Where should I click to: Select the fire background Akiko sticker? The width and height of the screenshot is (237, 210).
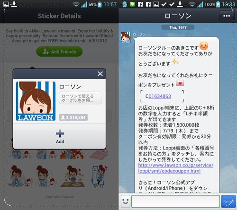[x=72, y=154]
